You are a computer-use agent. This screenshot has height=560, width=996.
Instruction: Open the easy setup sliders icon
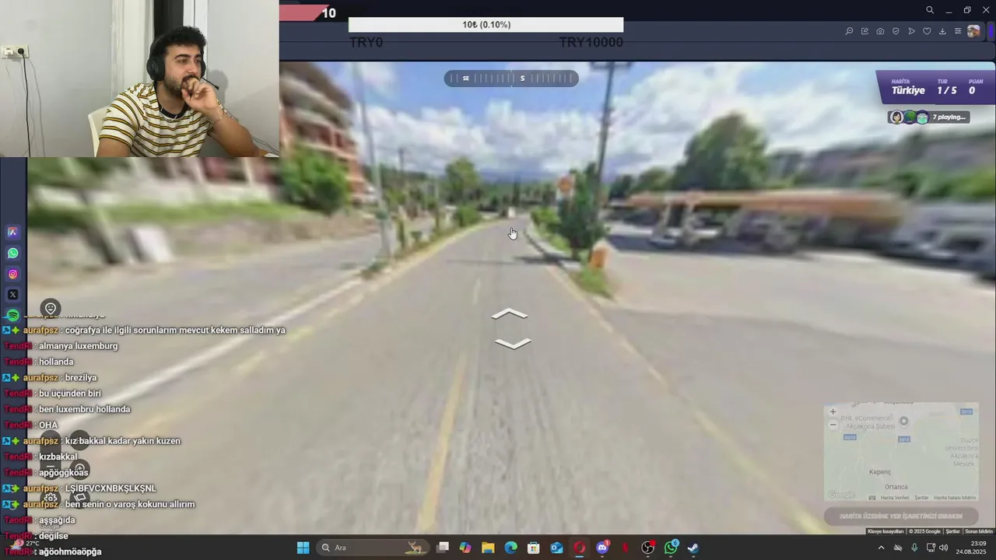click(958, 31)
